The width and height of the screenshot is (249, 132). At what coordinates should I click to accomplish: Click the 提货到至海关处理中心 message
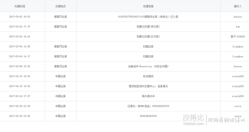coord(148,86)
